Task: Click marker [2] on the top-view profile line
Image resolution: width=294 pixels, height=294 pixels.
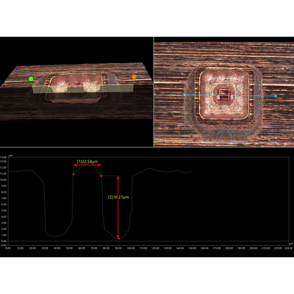Action: [232, 97]
